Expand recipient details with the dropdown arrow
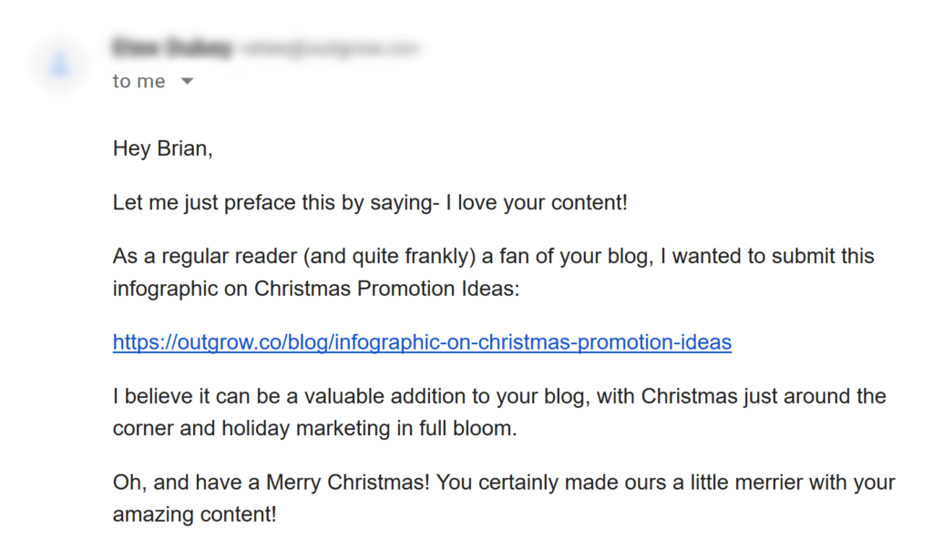933x559 pixels. click(187, 81)
